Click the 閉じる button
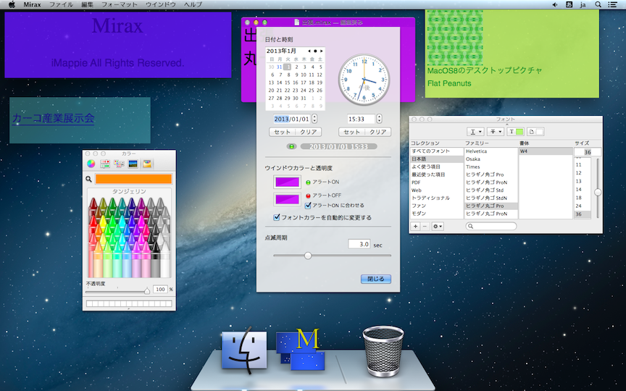The height and width of the screenshot is (391, 626). coord(376,279)
